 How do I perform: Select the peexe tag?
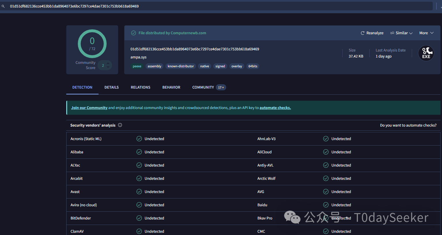(x=137, y=66)
